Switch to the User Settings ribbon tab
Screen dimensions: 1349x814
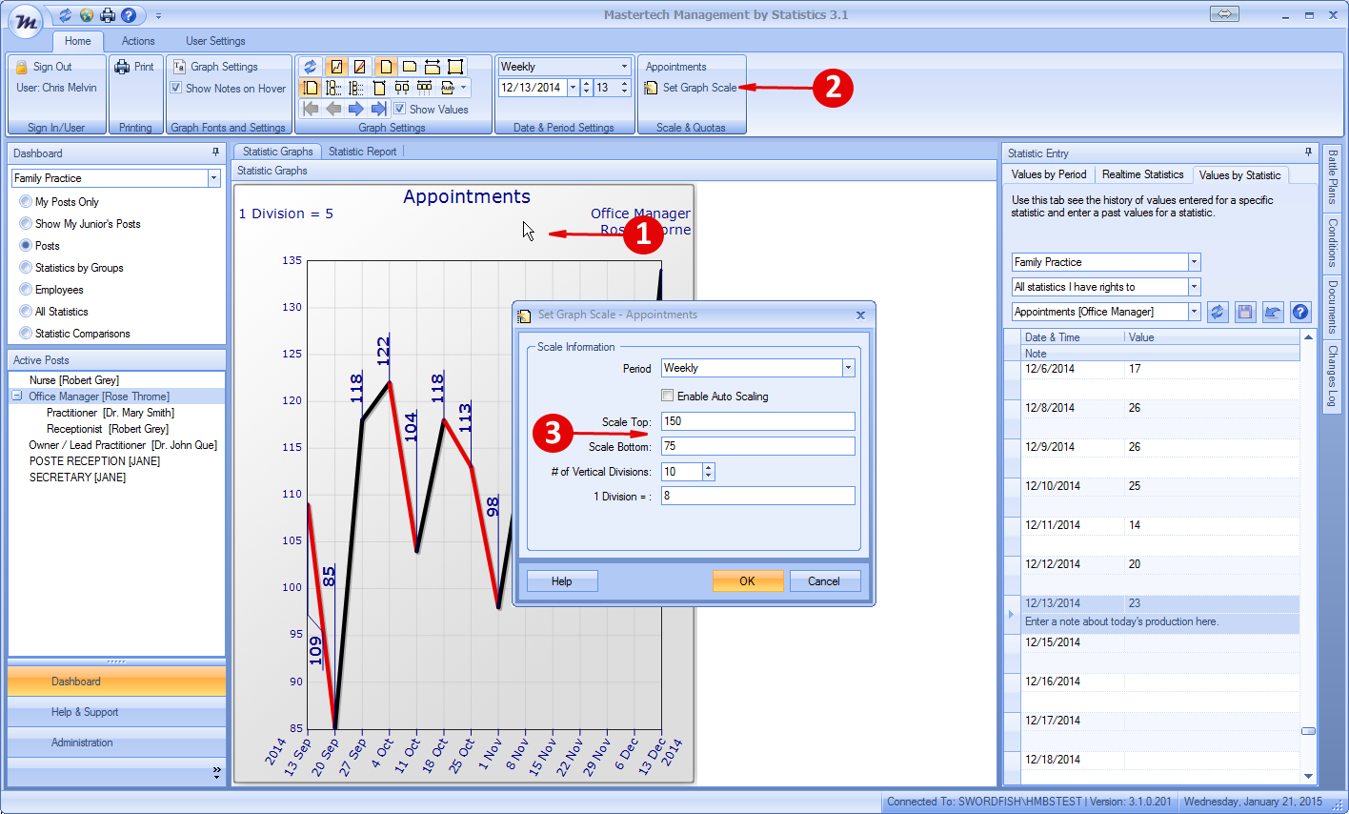point(215,41)
